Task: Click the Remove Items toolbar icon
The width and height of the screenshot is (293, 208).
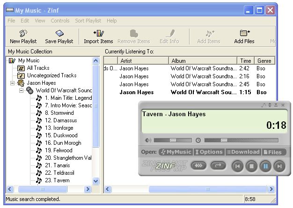Action: point(134,33)
